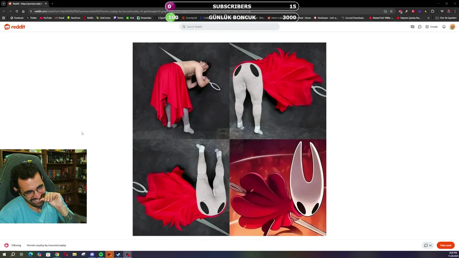
Task: Reload the page with refresh icon
Action: click(16, 11)
